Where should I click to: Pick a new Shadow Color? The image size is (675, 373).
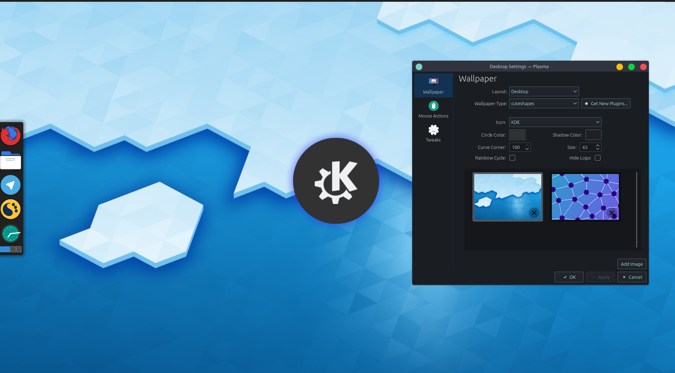(593, 135)
